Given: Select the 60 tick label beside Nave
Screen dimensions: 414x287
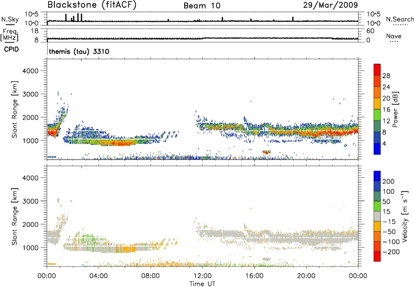Looking at the screenshot, I should [370, 31].
